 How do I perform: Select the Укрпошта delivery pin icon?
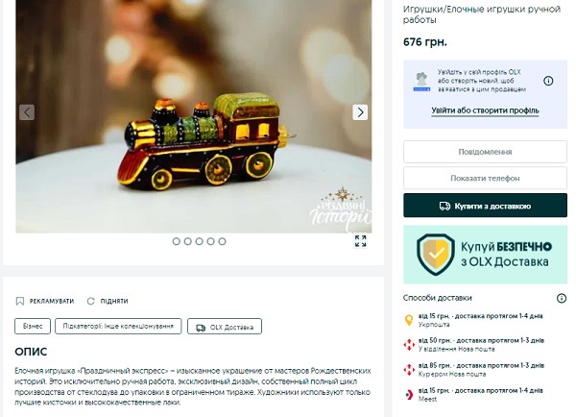point(409,320)
